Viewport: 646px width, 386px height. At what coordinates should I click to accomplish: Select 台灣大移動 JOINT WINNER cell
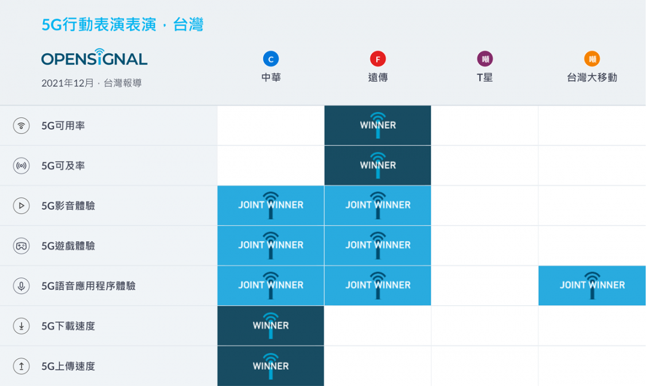[592, 285]
